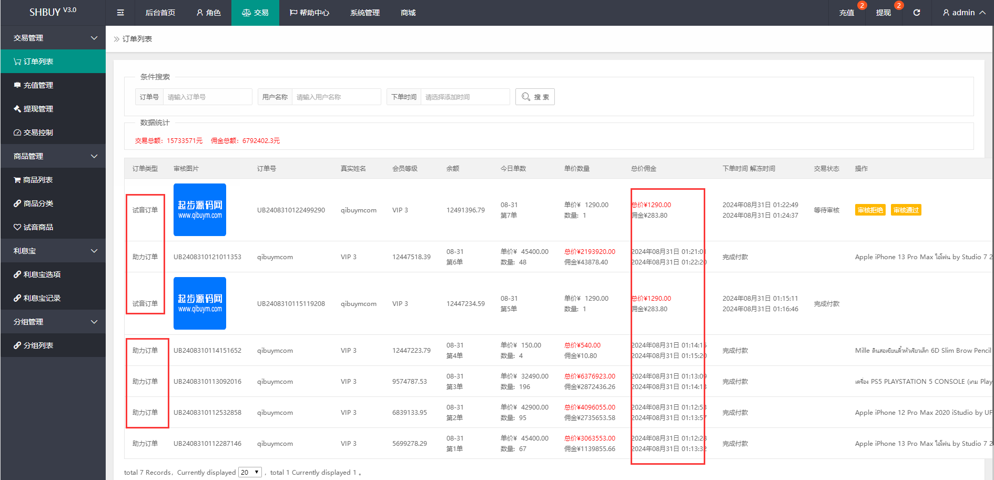Open 提现管理 sidebar item

coord(53,109)
